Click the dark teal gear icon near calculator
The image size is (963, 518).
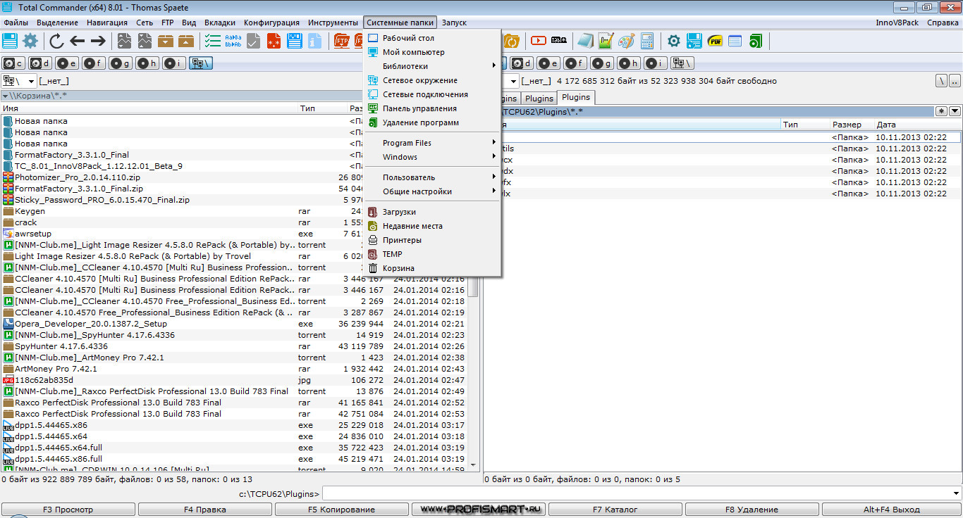pyautogui.click(x=674, y=41)
